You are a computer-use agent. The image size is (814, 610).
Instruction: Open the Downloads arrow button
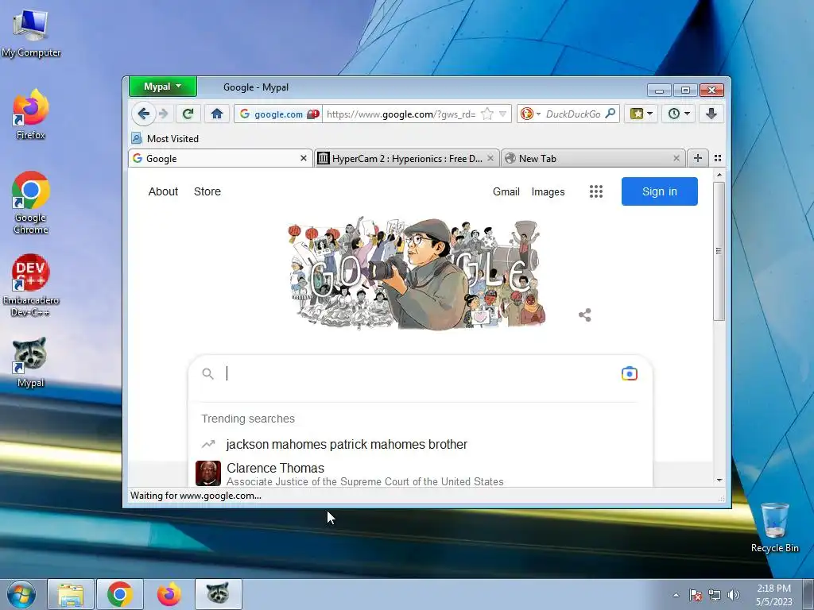click(711, 114)
